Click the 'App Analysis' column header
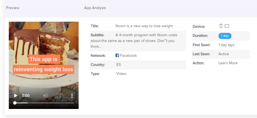 (95, 8)
